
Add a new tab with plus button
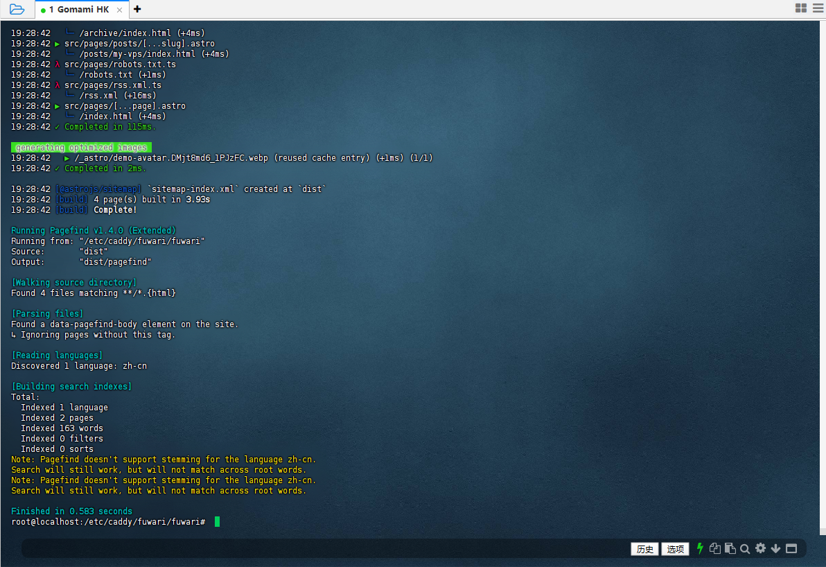point(137,9)
